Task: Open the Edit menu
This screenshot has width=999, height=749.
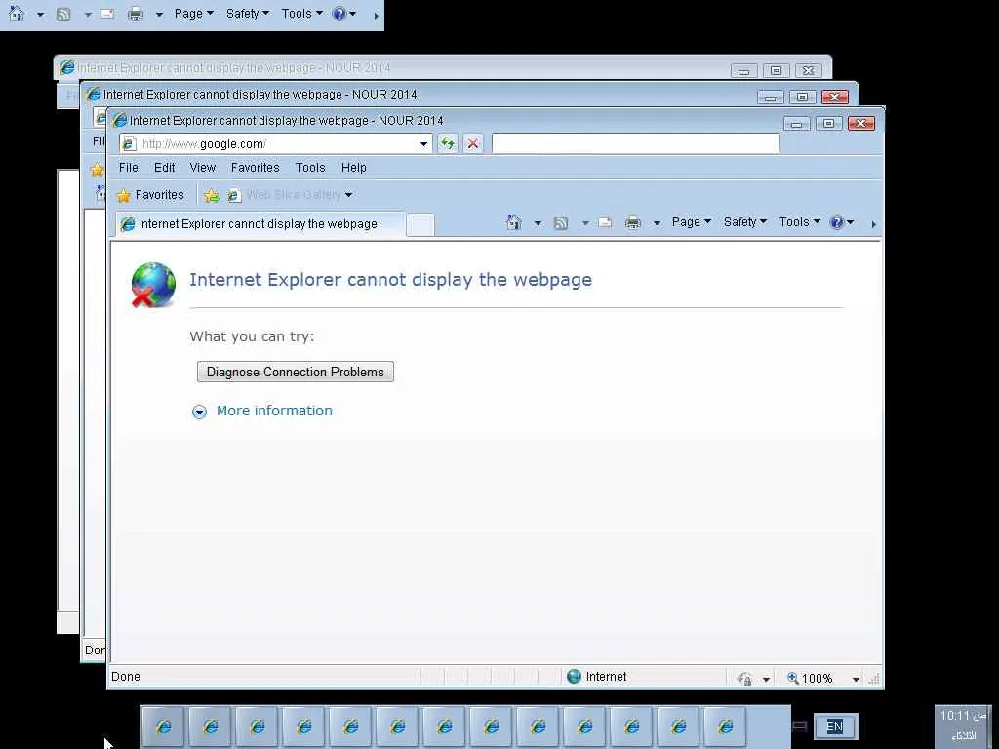Action: (x=164, y=168)
